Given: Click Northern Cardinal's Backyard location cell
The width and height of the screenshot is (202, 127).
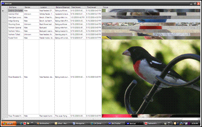Looking at the screenshot, I should pyautogui.click(x=47, y=28).
